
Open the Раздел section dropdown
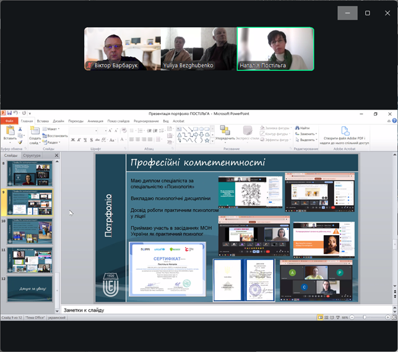(x=51, y=142)
